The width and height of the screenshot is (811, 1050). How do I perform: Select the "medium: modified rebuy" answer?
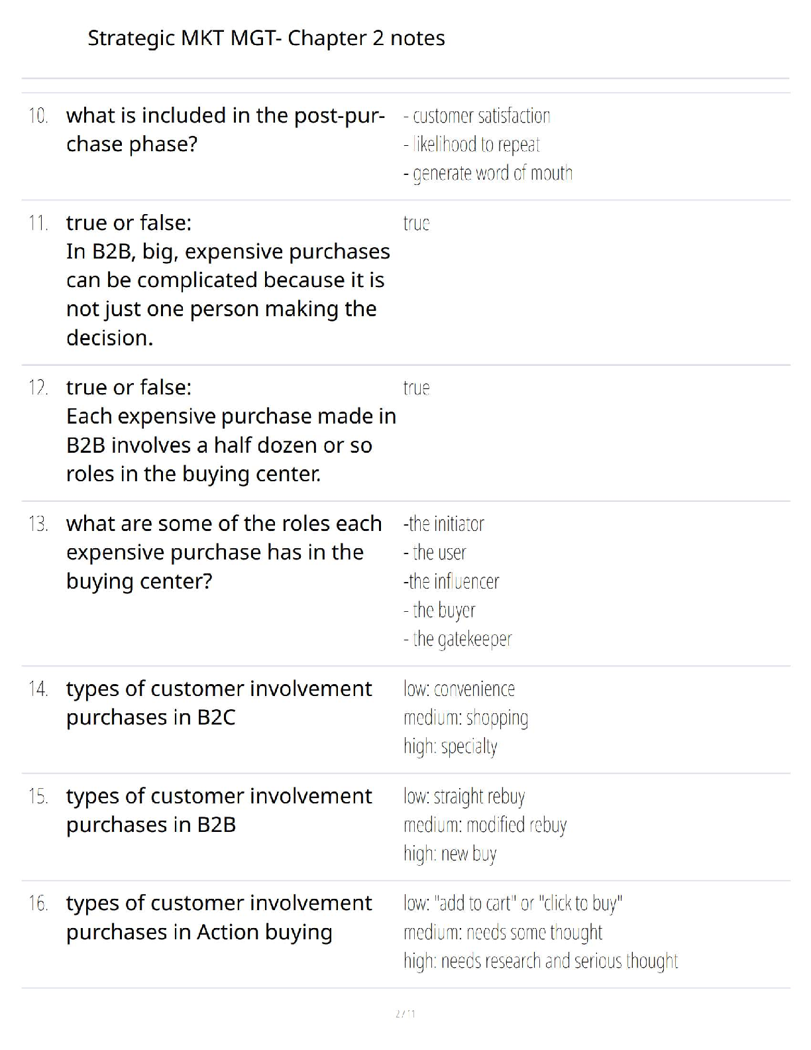[485, 825]
